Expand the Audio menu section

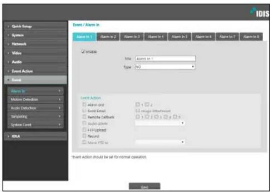[35, 62]
